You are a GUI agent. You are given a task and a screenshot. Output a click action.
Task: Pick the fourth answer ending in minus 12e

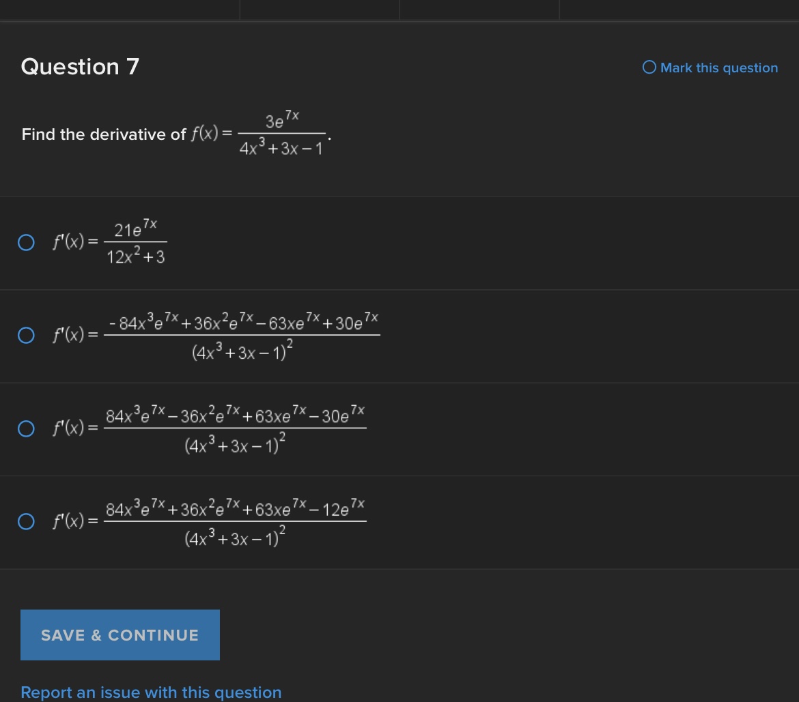26,521
